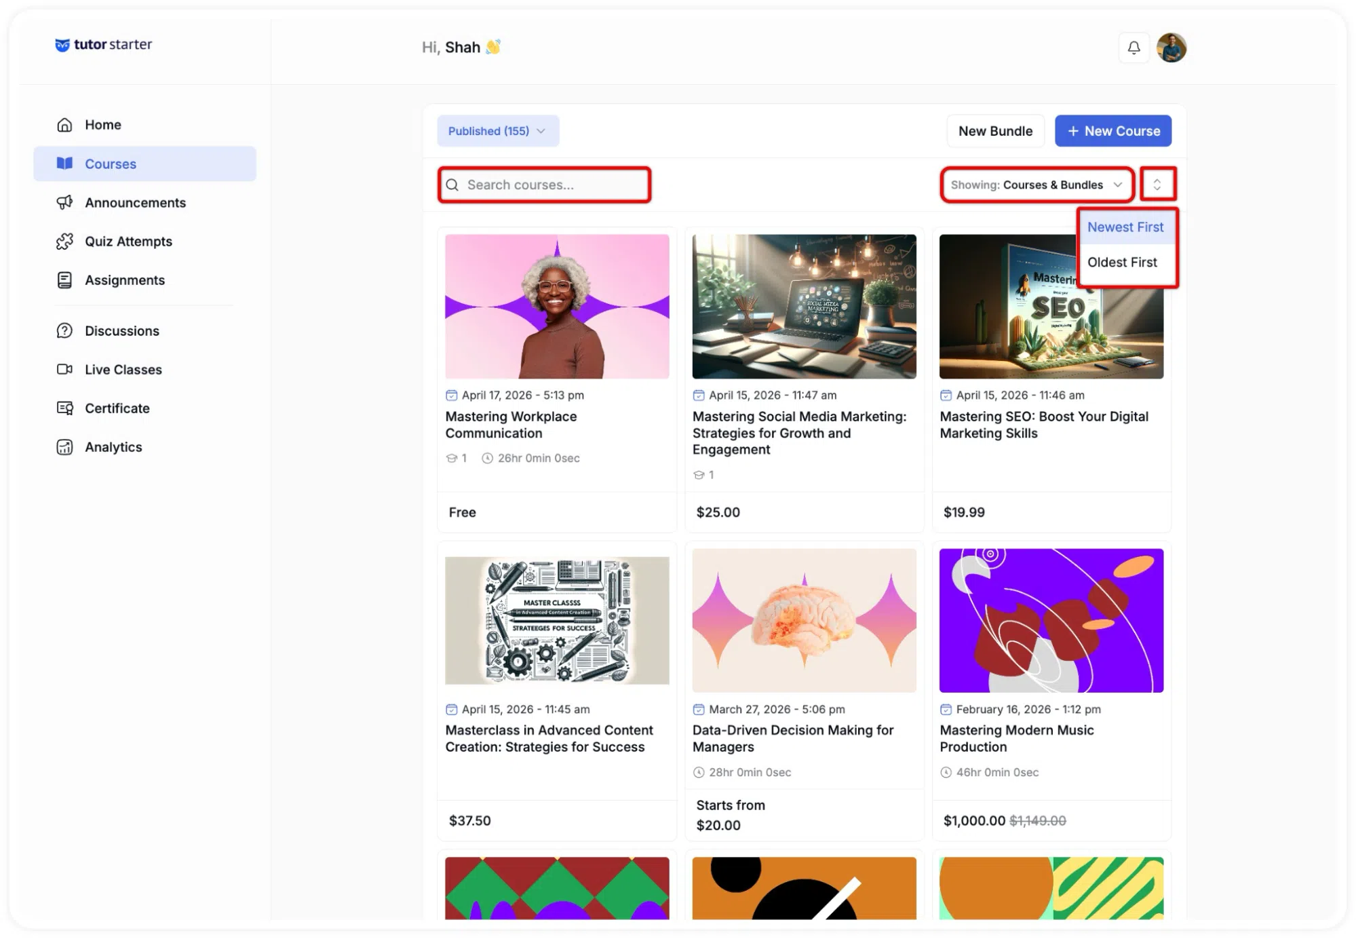Click calendar icon beside April 17, 2026 date
This screenshot has width=1356, height=939.
(x=451, y=395)
